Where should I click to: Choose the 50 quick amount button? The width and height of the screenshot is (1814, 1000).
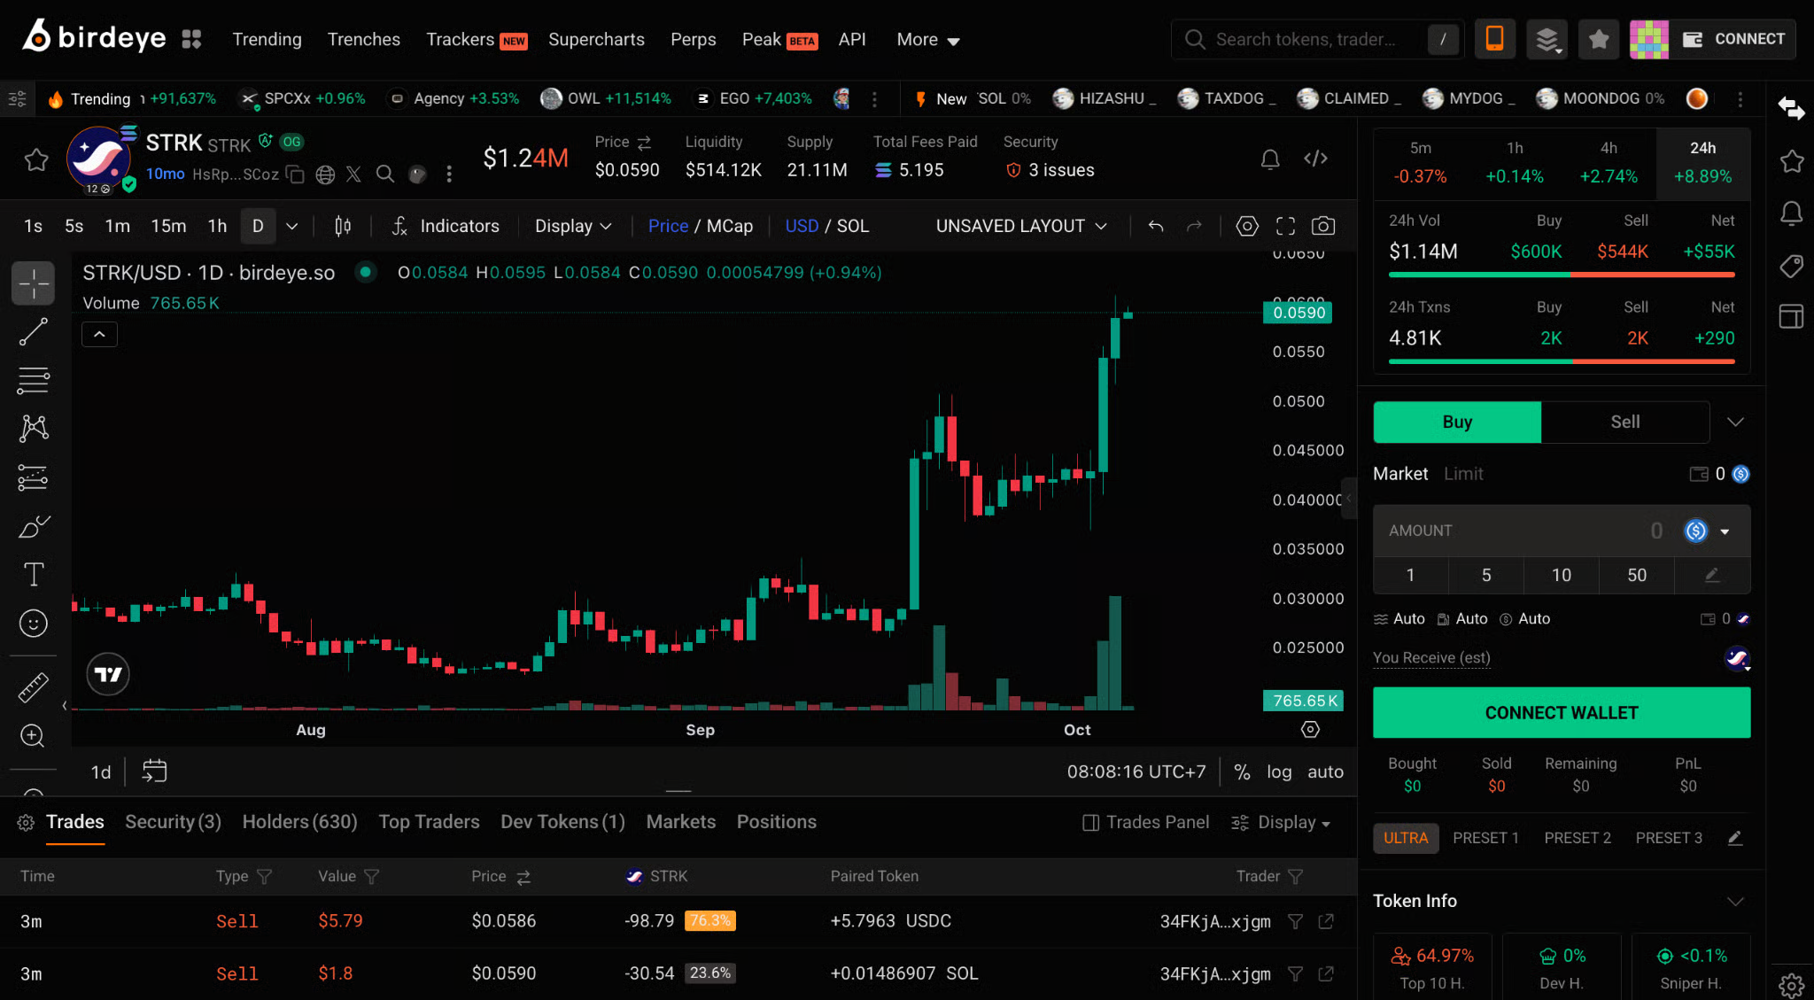click(1636, 575)
